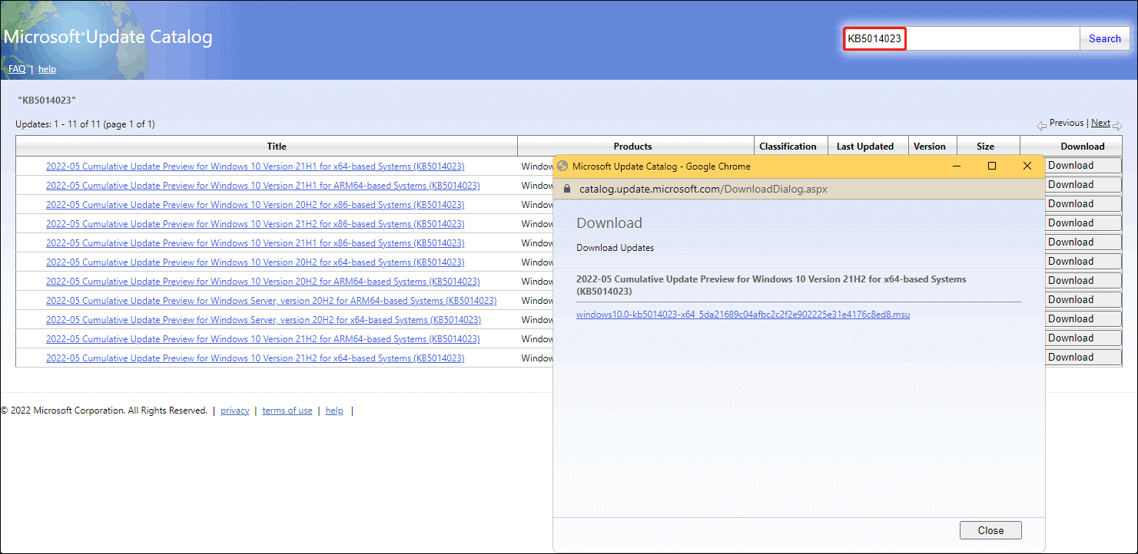Open Windows 10 Version 21H2 ARM64-based update link

pyautogui.click(x=263, y=339)
